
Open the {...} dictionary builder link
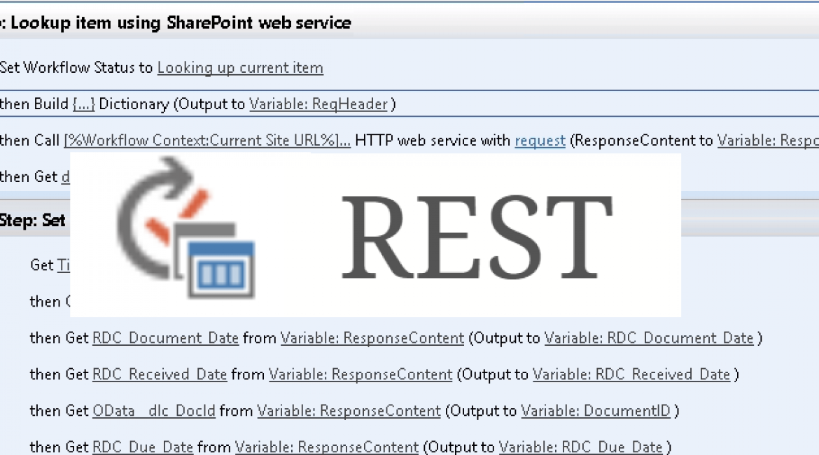[83, 104]
